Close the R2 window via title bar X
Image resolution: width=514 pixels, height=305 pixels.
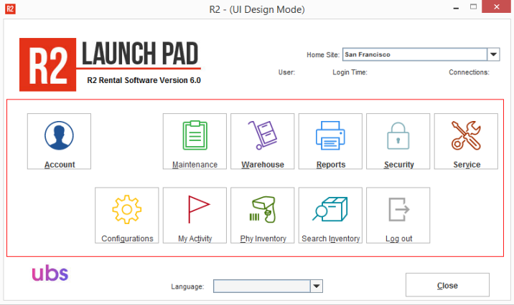tap(496, 6)
